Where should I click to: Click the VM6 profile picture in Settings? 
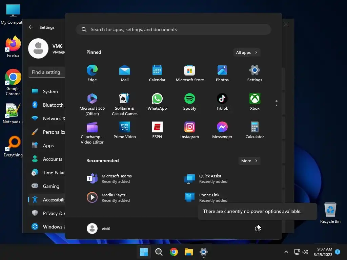38,48
